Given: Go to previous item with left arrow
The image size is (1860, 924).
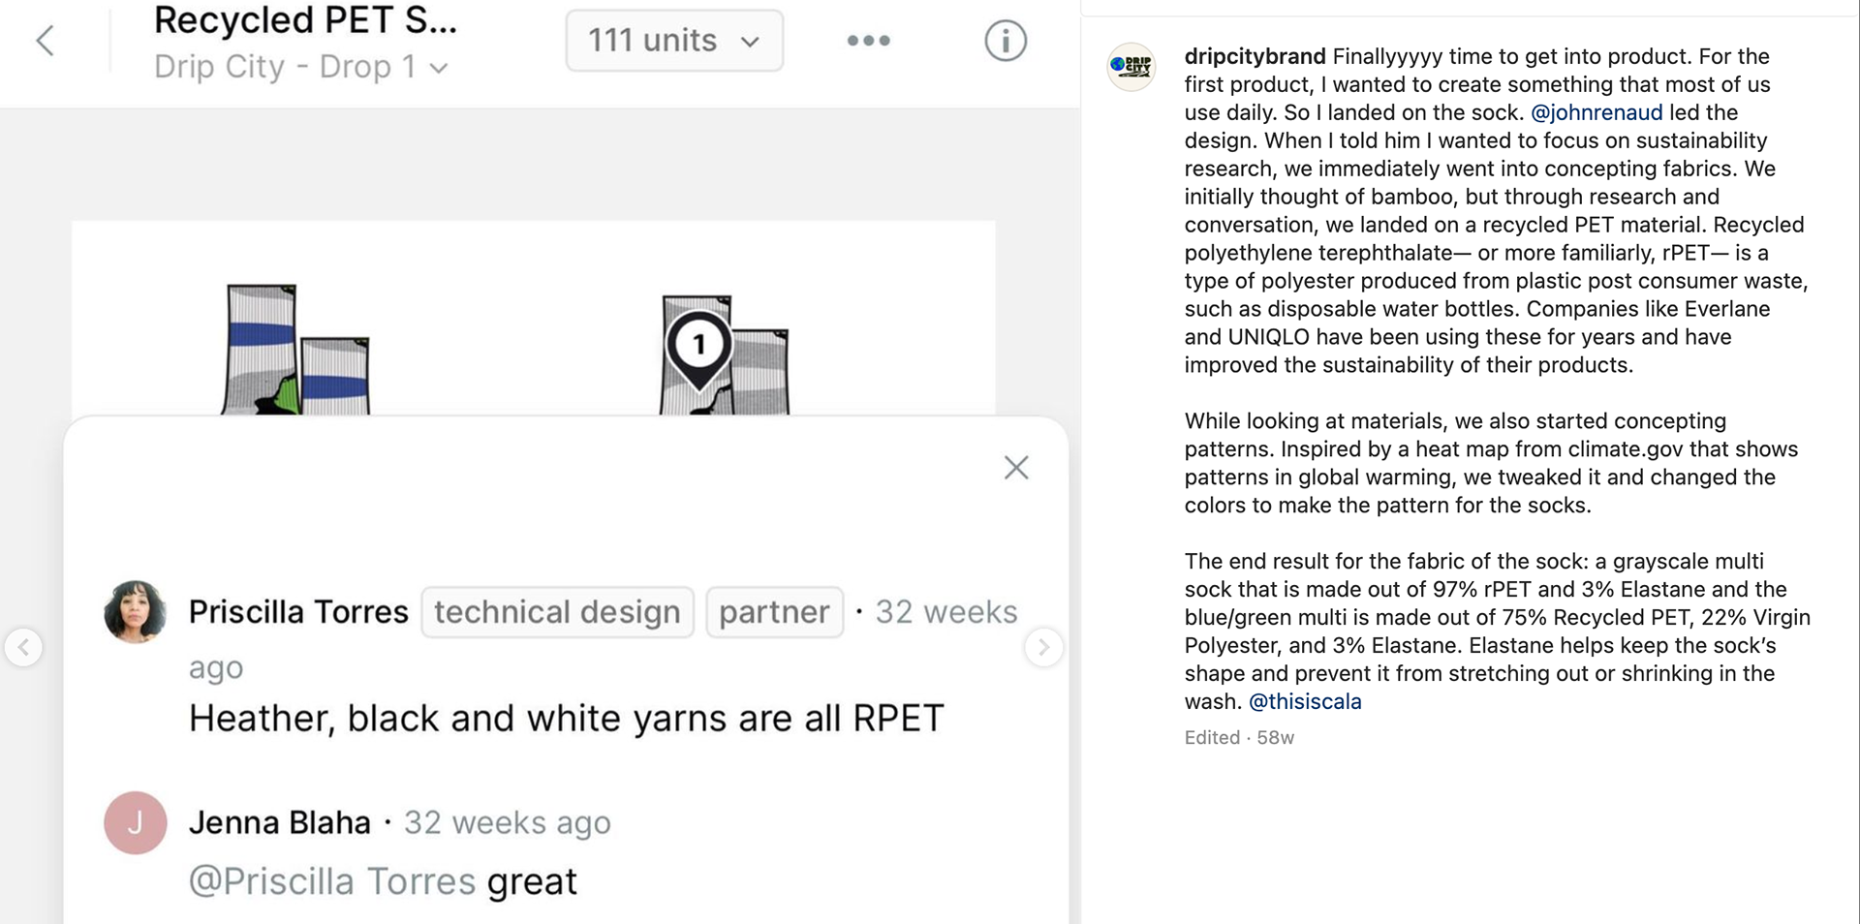Looking at the screenshot, I should pos(24,647).
